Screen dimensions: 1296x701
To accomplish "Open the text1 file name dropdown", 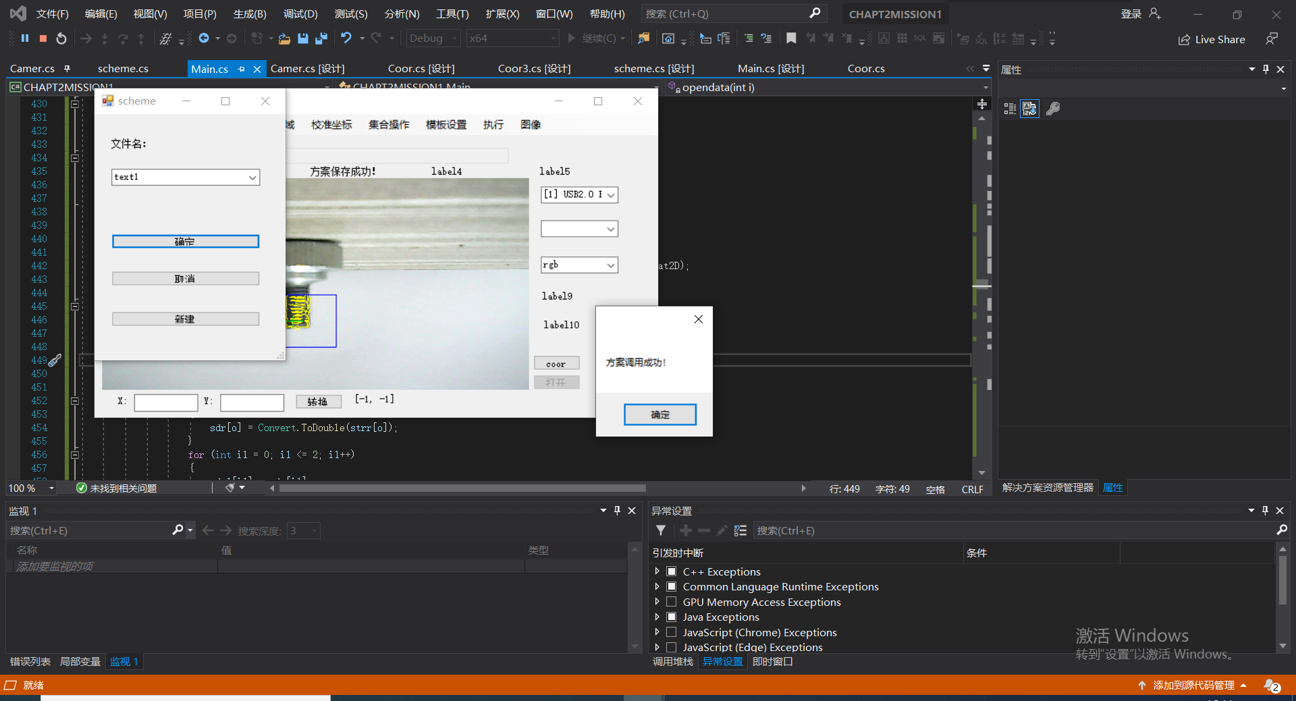I will pyautogui.click(x=252, y=177).
